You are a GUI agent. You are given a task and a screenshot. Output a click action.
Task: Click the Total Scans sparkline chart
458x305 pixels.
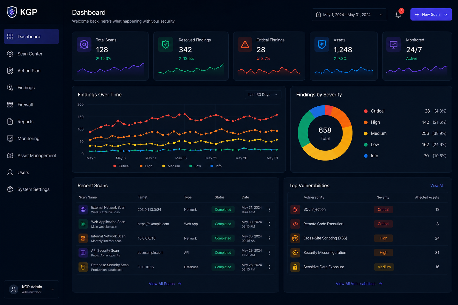111,69
